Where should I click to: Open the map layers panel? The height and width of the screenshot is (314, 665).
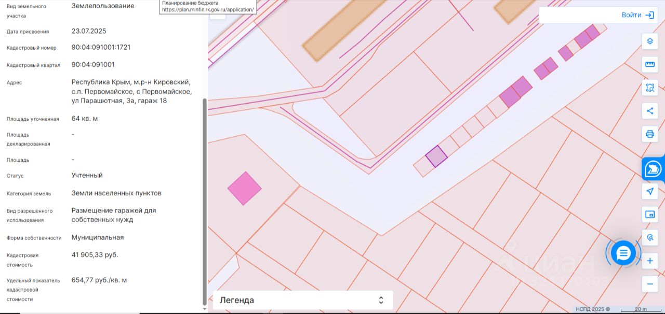[x=649, y=41]
